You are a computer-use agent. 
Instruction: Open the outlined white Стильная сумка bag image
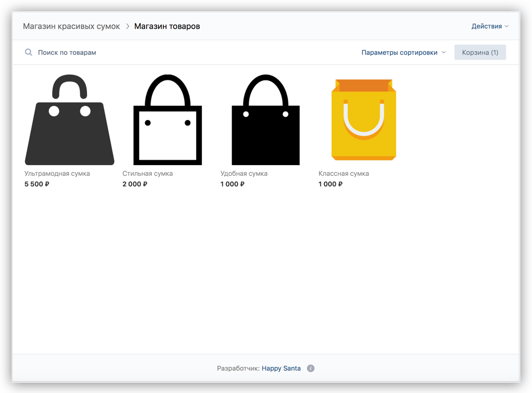pos(167,120)
